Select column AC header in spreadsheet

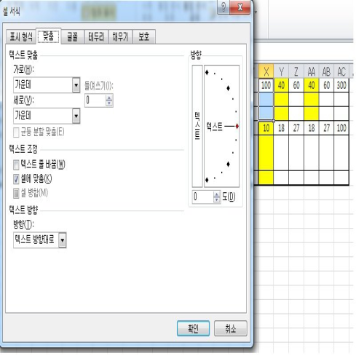[341, 71]
